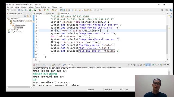This screenshot has height=97, width=174.
Task: Click the Debug bug icon
Action: (x=26, y=10)
